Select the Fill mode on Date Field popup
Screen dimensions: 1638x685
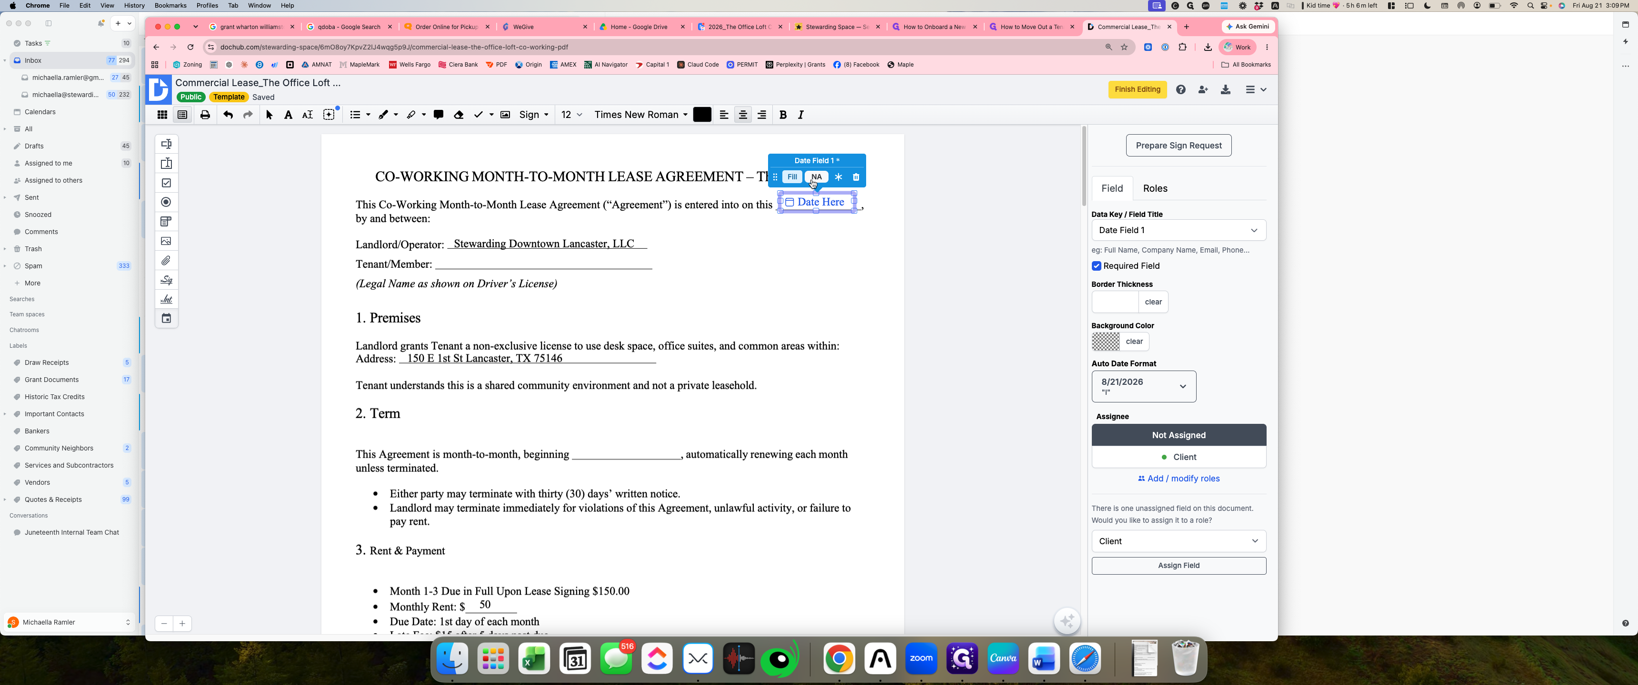click(x=792, y=177)
